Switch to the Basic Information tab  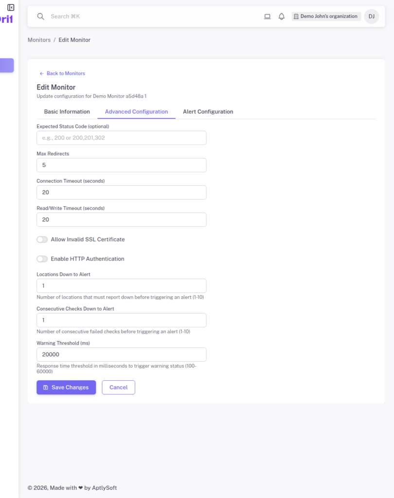tap(67, 111)
